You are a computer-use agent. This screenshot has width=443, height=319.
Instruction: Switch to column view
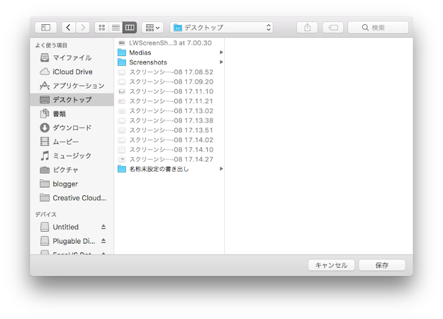[x=129, y=28]
